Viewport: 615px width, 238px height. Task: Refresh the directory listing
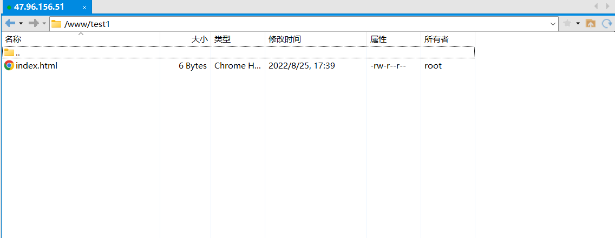coord(607,24)
